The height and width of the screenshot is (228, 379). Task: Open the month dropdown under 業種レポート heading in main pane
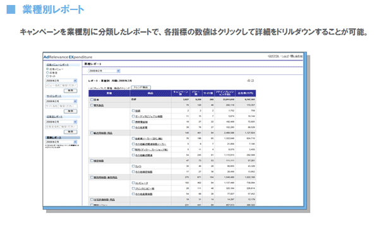pyautogui.click(x=104, y=71)
